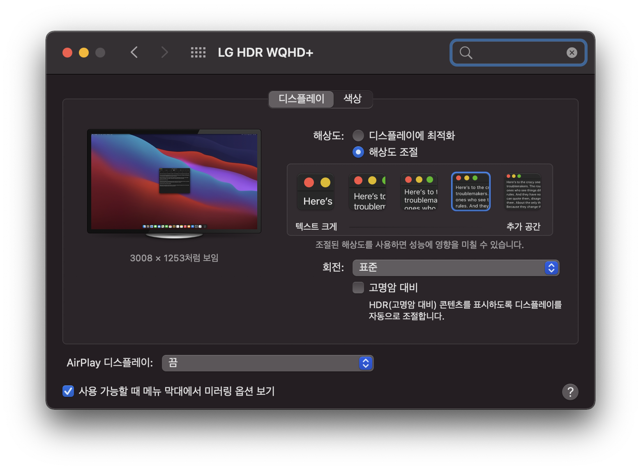Clear the search field with X
The width and height of the screenshot is (641, 470).
tap(572, 53)
